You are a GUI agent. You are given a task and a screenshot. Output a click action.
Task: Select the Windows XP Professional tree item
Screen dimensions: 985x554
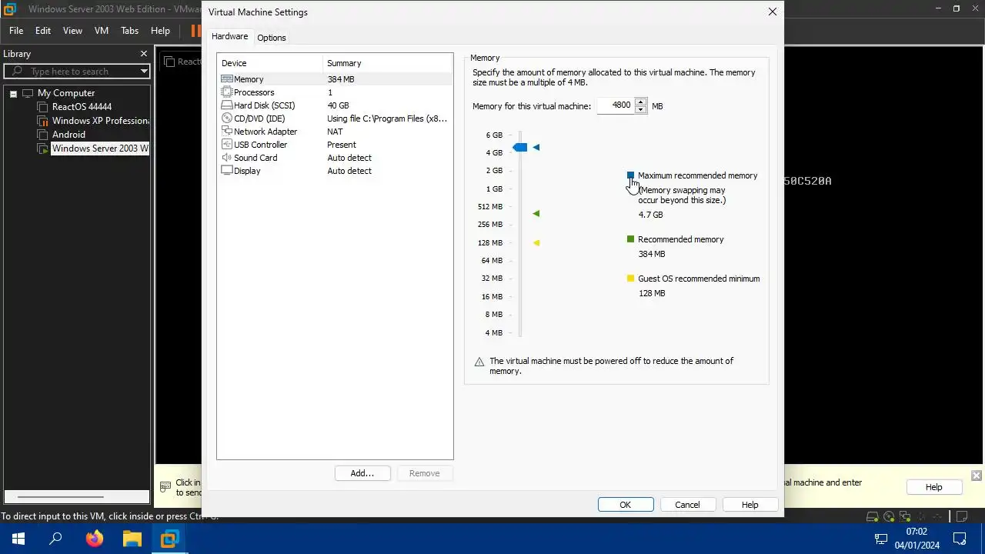[101, 121]
